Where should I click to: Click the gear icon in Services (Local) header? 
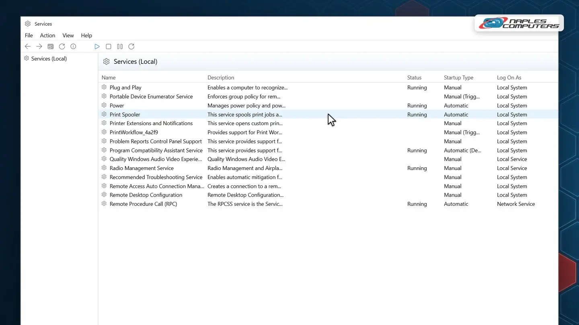click(106, 61)
